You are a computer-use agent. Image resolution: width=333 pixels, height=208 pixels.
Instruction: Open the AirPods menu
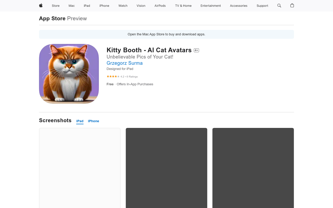(160, 6)
